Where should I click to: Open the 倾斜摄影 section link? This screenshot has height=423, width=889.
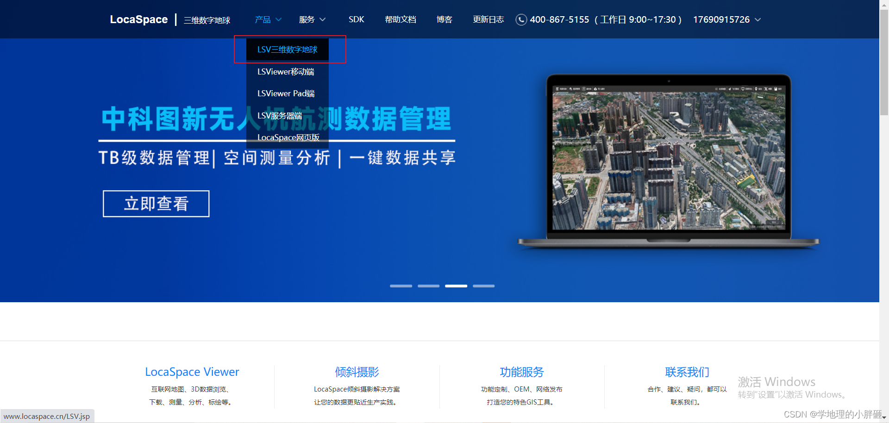[357, 372]
